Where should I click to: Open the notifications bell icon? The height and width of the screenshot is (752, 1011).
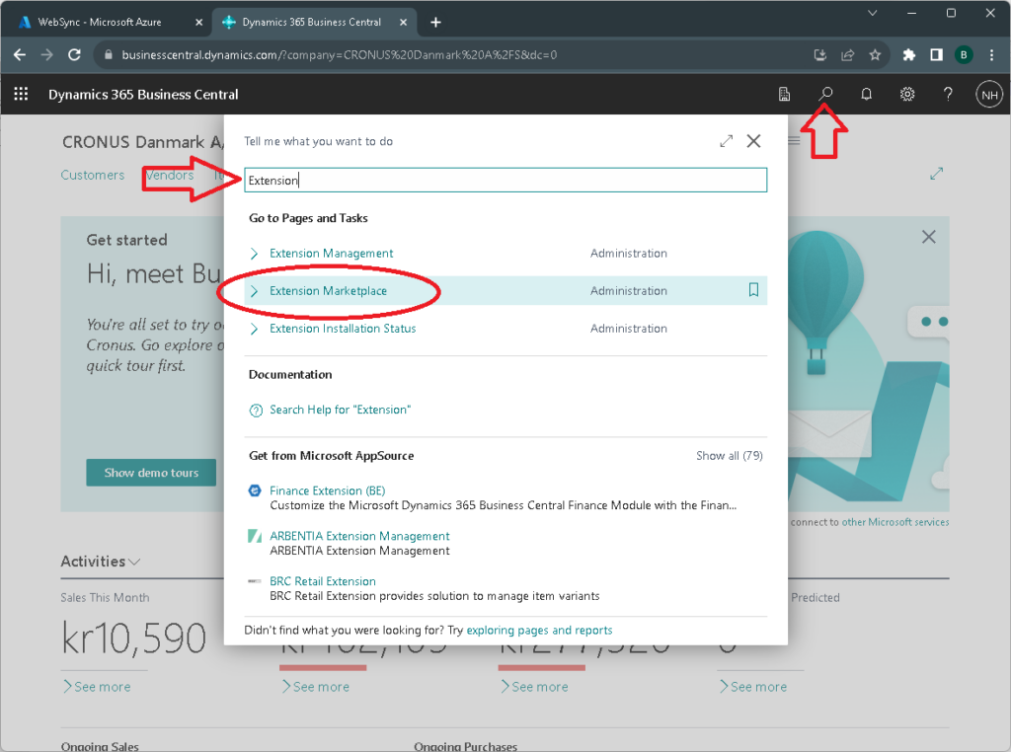867,95
